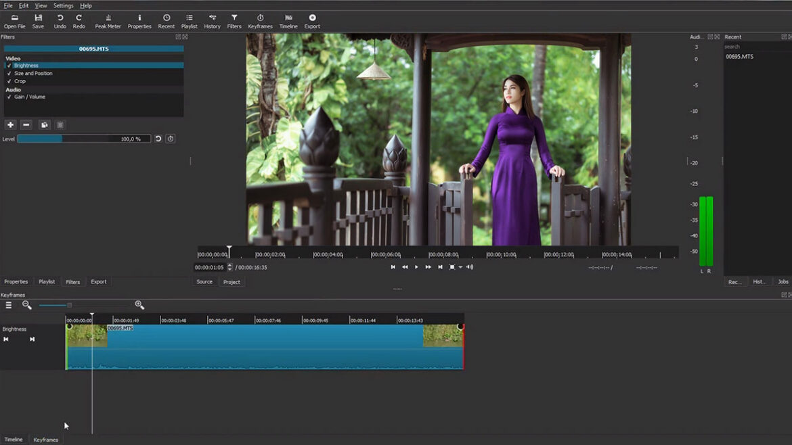The width and height of the screenshot is (792, 445).
Task: Copy filters using the copy icon
Action: click(x=44, y=124)
